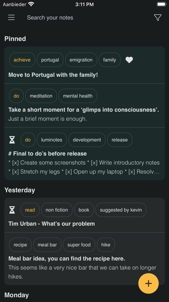Open the filter funnel icon
Viewport: 169px width, 302px height.
(158, 17)
